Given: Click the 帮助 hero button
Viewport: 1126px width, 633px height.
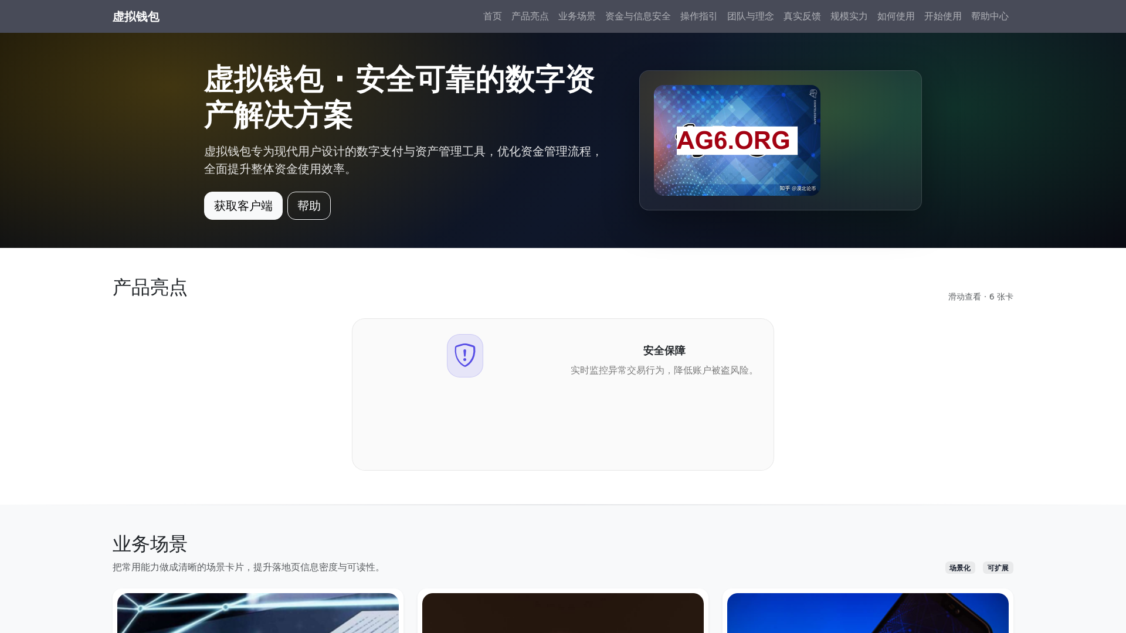Looking at the screenshot, I should point(309,206).
